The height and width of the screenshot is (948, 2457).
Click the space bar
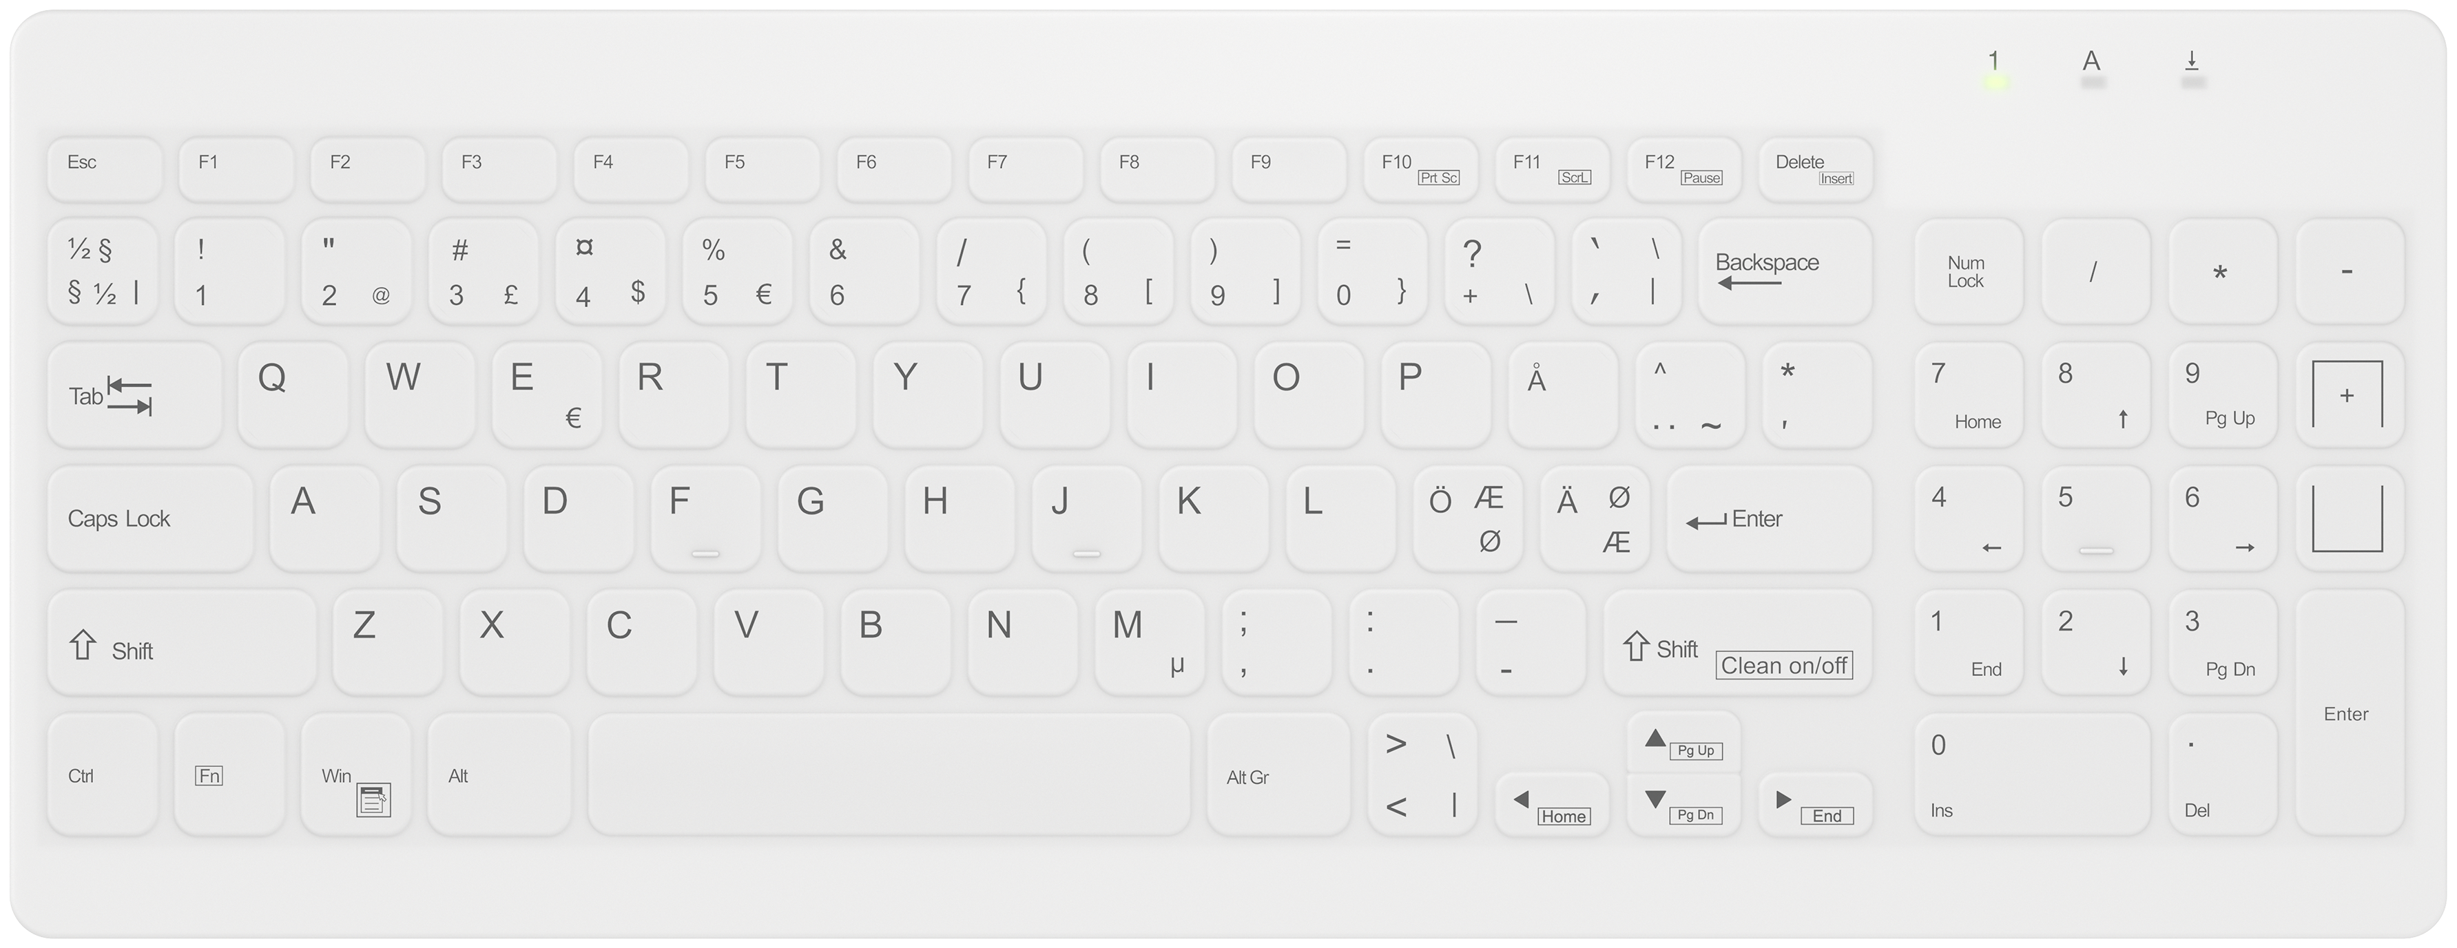[889, 775]
